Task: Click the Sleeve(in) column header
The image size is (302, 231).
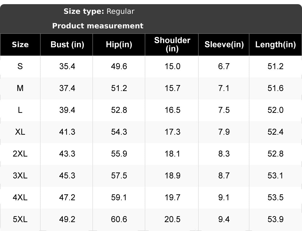Action: tap(224, 45)
